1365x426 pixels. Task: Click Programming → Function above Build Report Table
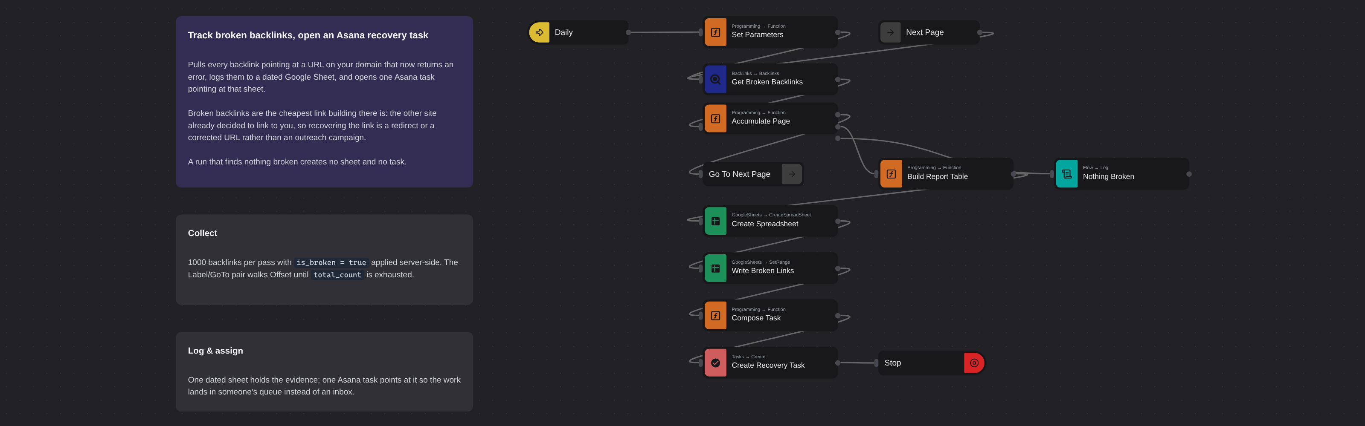[934, 168]
